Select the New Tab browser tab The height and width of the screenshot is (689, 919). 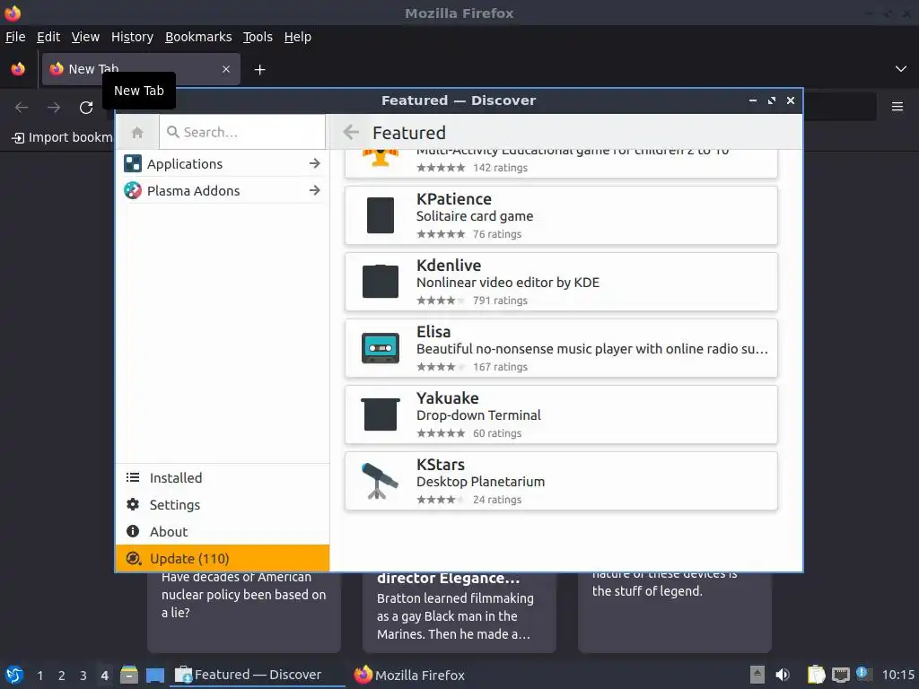pos(141,69)
